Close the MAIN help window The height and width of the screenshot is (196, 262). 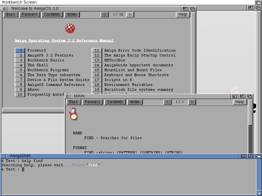pyautogui.click(x=67, y=96)
